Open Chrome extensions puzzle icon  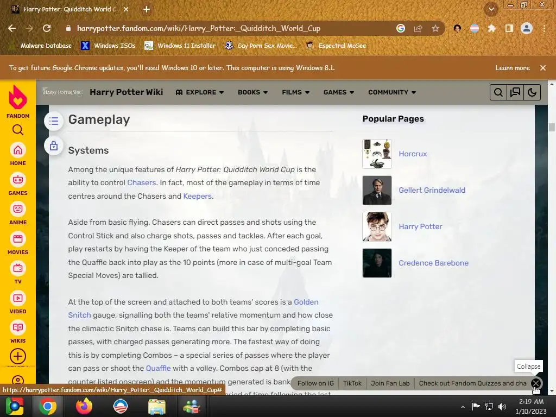pos(491,28)
